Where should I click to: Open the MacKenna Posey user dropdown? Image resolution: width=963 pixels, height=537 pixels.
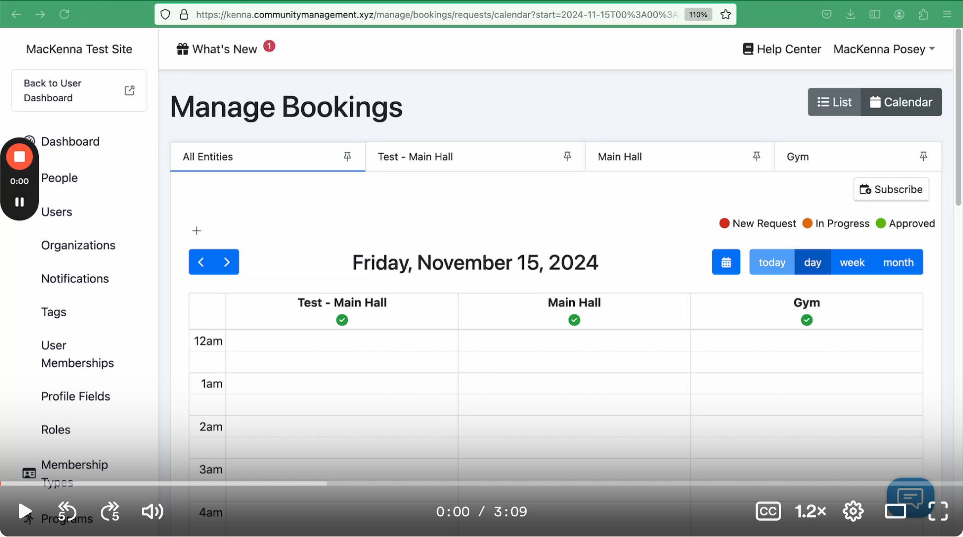click(x=884, y=49)
